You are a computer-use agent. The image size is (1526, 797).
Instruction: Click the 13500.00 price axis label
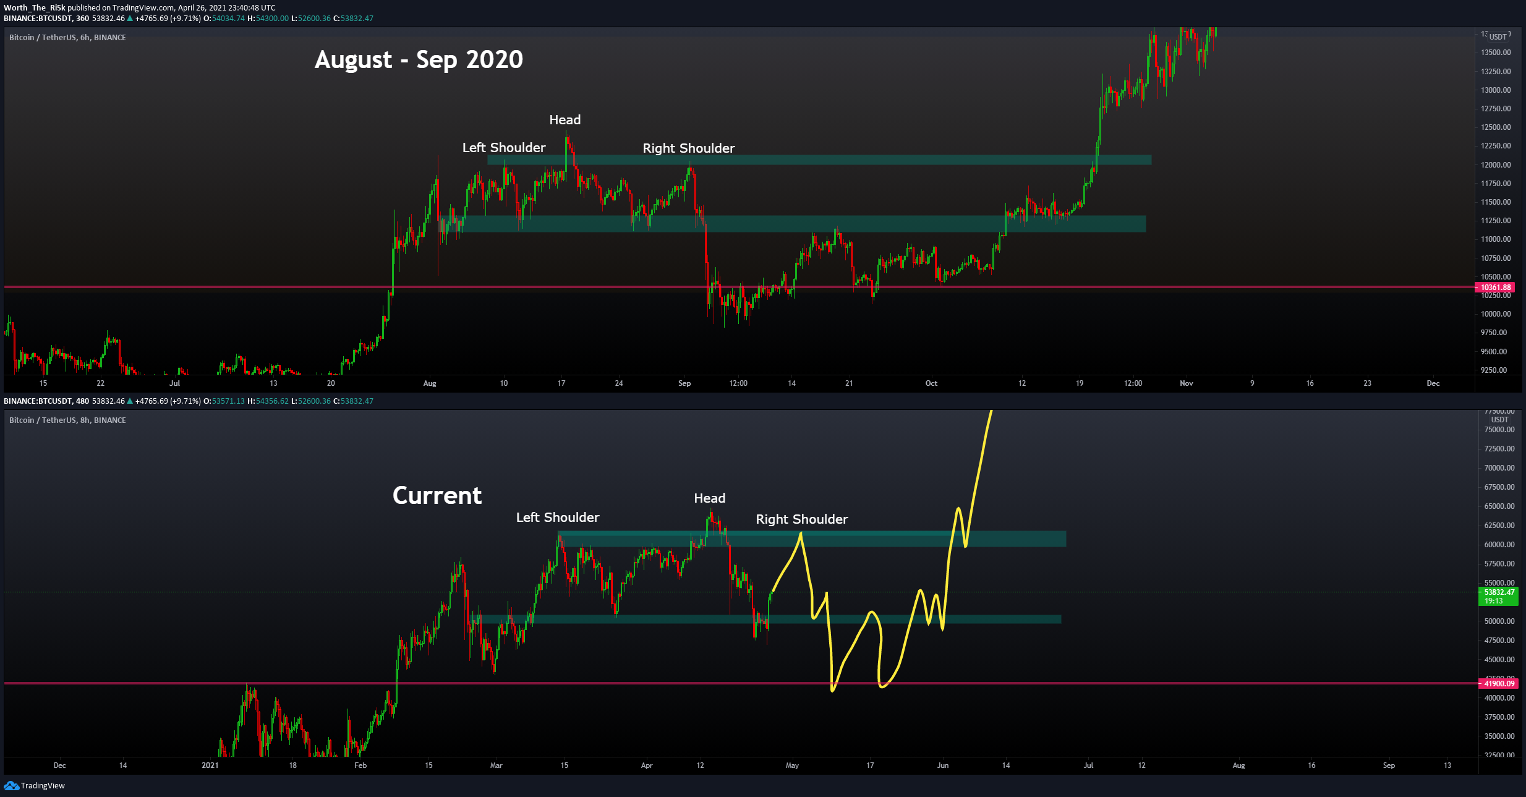1496,53
